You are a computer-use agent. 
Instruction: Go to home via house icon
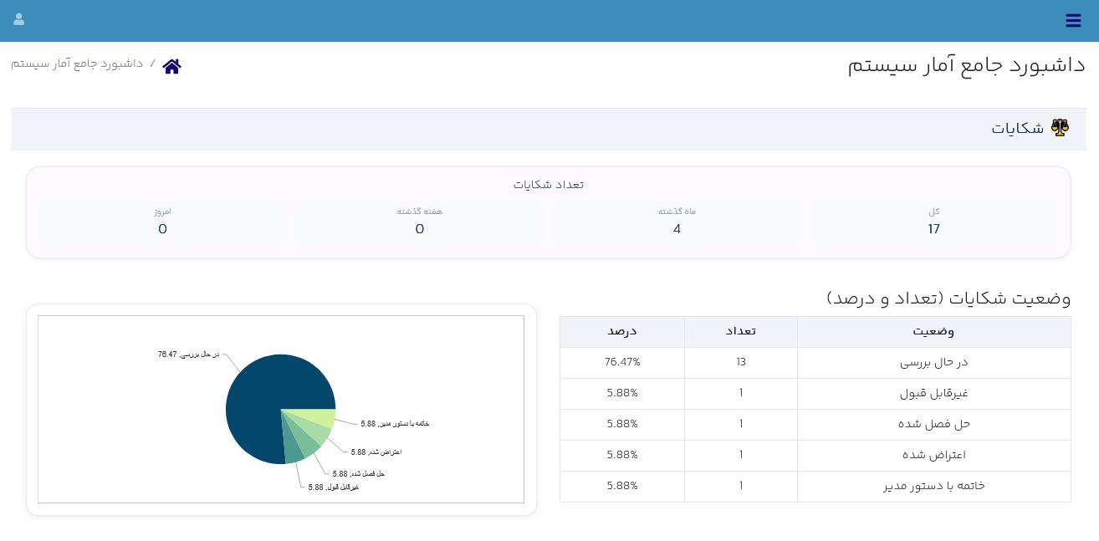tap(171, 66)
